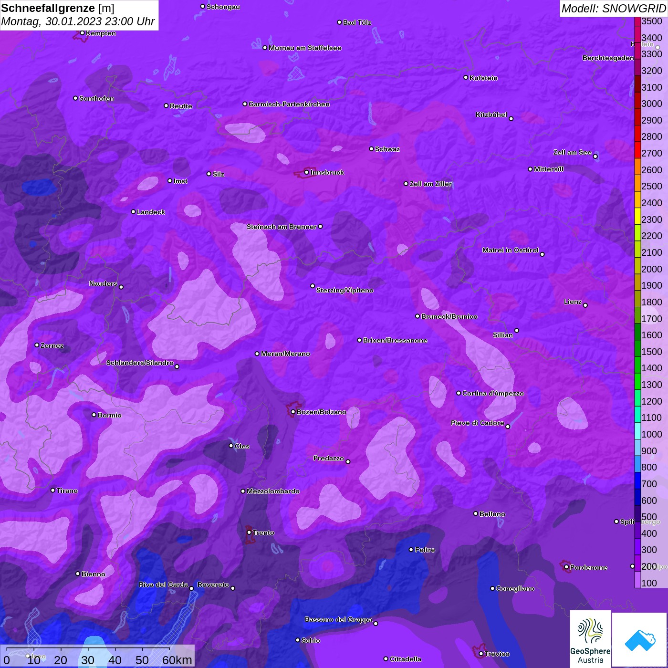
Task: Click the Landeck marker dot
Action: coord(133,211)
